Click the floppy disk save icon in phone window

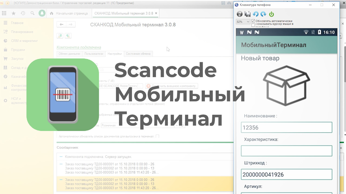(247, 14)
